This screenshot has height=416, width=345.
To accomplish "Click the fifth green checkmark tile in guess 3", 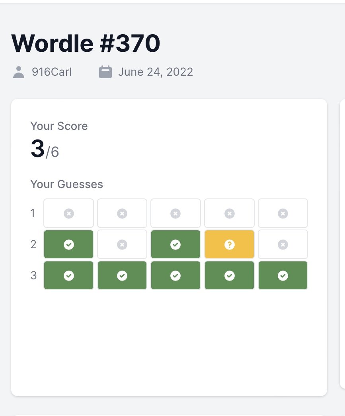I will pyautogui.click(x=283, y=275).
